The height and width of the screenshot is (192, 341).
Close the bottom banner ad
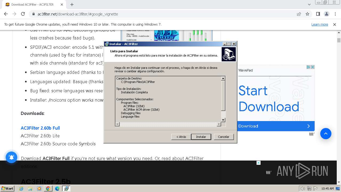click(258, 163)
